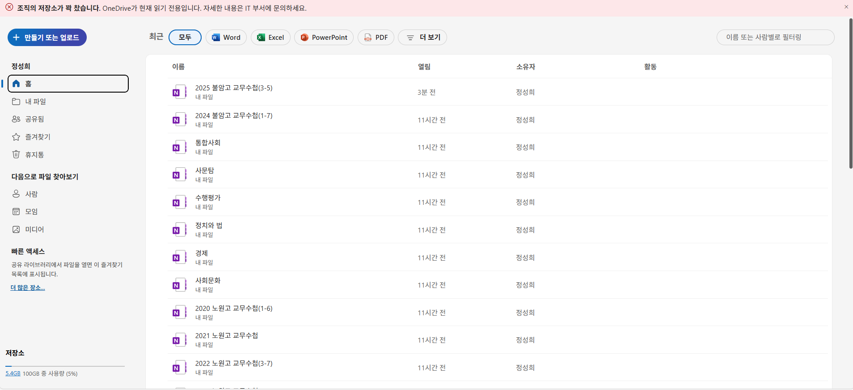Click OneNote icon of 사문탐

click(x=179, y=174)
